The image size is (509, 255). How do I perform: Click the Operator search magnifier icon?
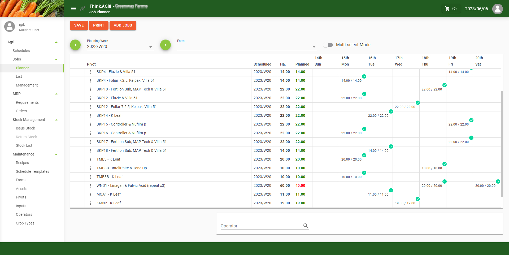tap(306, 226)
